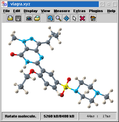Click the '44ms : 17ms' timing status
Image resolution: width=119 pixels, height=122 pixels.
point(99,116)
